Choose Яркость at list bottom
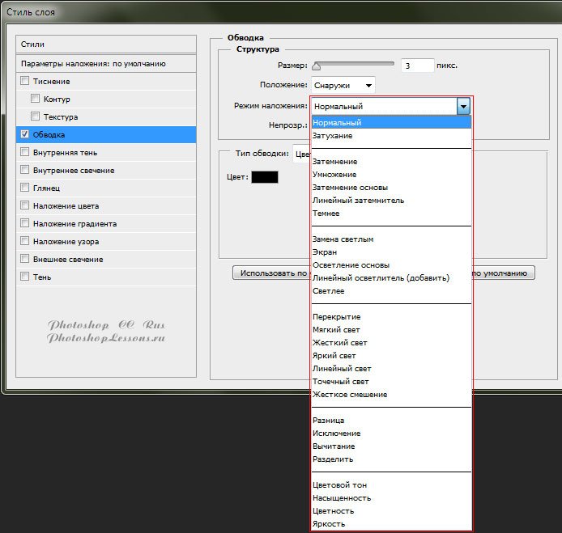The image size is (562, 533). [329, 524]
